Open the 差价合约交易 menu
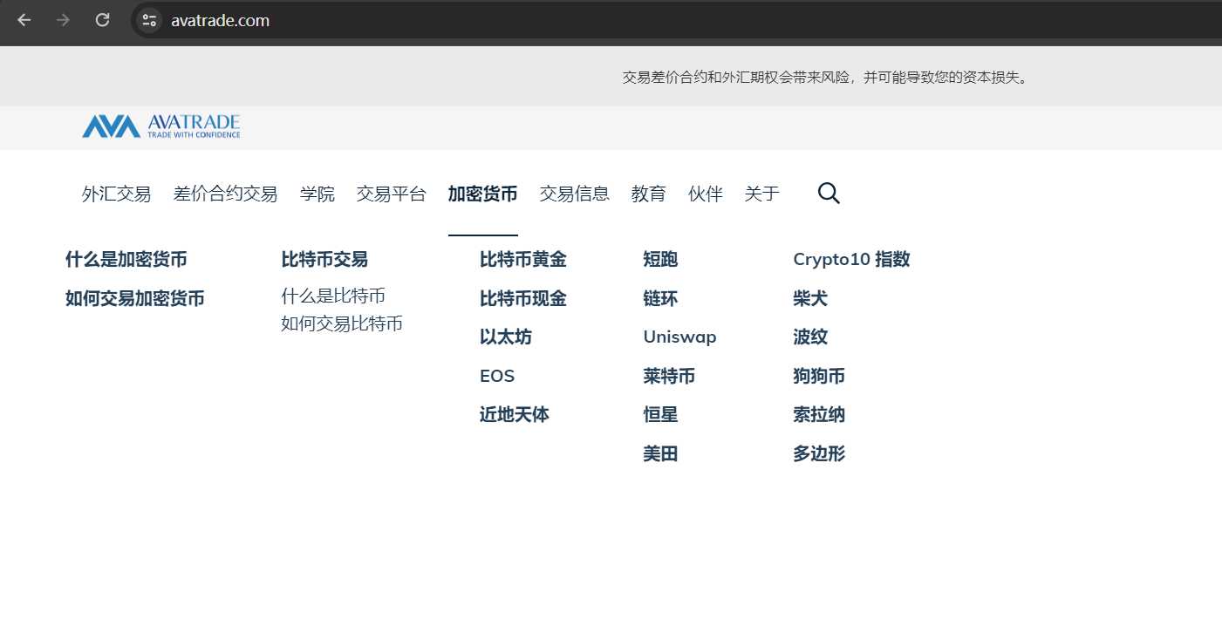The width and height of the screenshot is (1222, 633). 226,194
